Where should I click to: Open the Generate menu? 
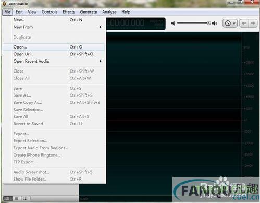pyautogui.click(x=89, y=12)
